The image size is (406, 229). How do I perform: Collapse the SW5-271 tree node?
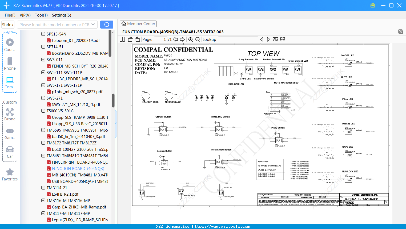(43, 98)
